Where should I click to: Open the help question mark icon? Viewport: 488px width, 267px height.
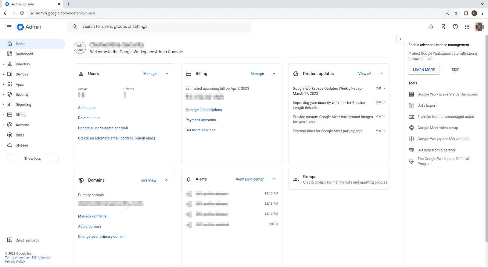click(x=455, y=27)
